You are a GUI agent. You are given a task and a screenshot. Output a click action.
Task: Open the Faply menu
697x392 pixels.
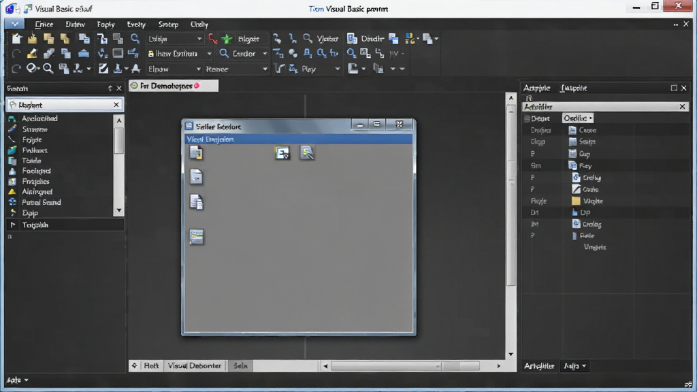coord(106,24)
